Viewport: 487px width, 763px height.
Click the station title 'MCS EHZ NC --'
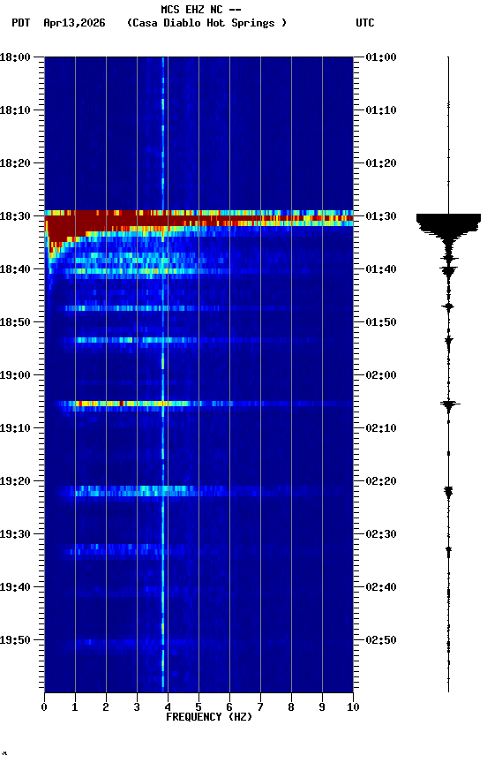point(201,9)
